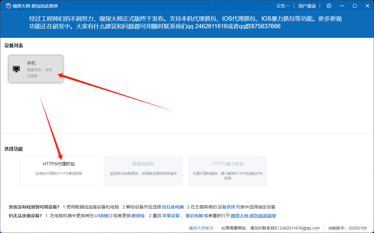The width and height of the screenshot is (374, 233).
Task: Open 用户登录 user login
Action: [x=307, y=6]
